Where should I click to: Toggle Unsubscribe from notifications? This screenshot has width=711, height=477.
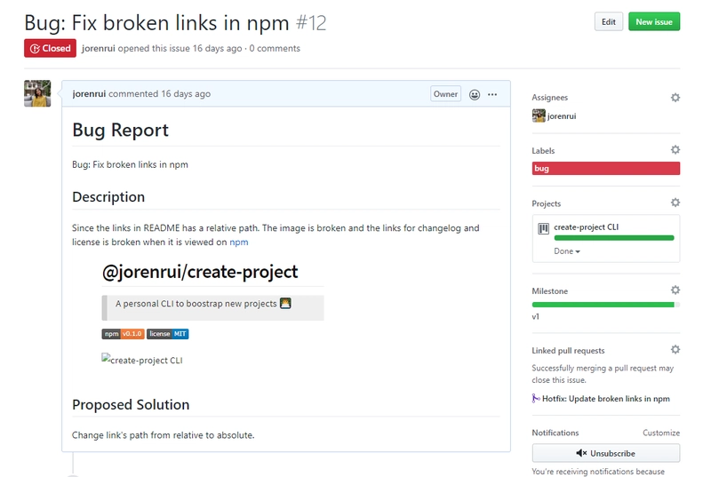[605, 453]
